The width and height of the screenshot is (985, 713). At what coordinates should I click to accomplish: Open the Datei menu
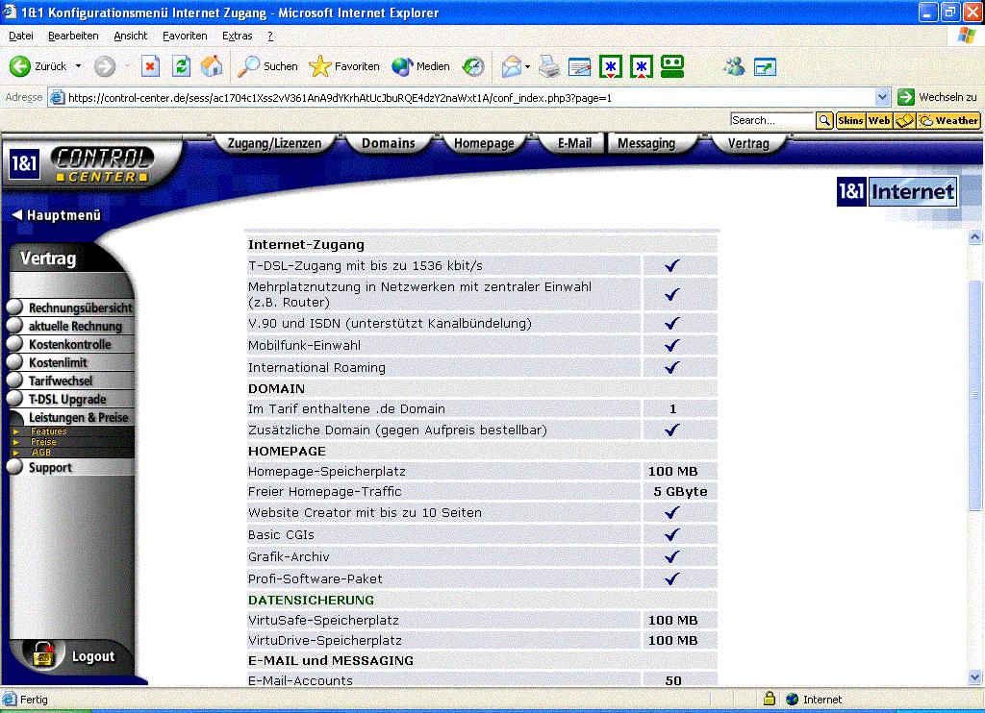(x=21, y=36)
